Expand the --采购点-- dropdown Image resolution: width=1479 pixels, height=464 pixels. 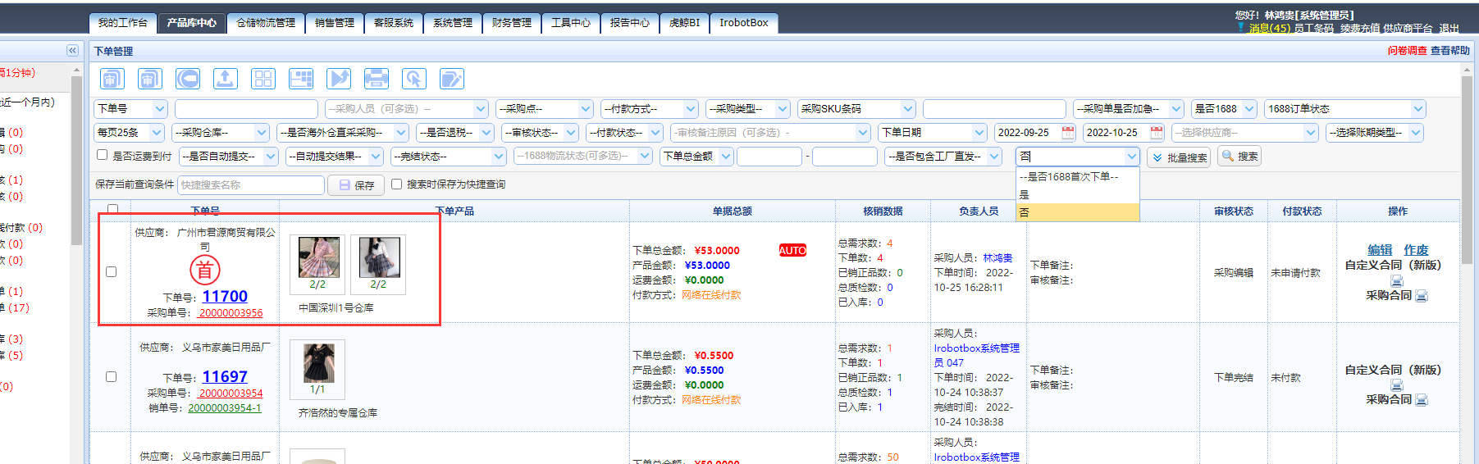point(545,109)
